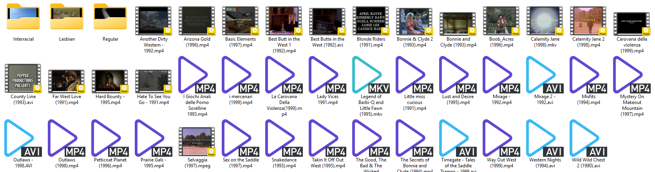This screenshot has height=172, width=655.
Task: Select Boob_Acres (1996).mp4 video thumbnail
Action: coord(501,21)
